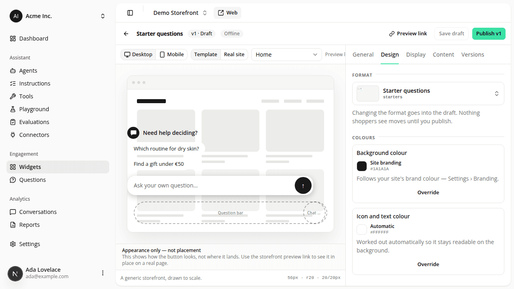Toggle the sidebar panel icon

pos(130,13)
